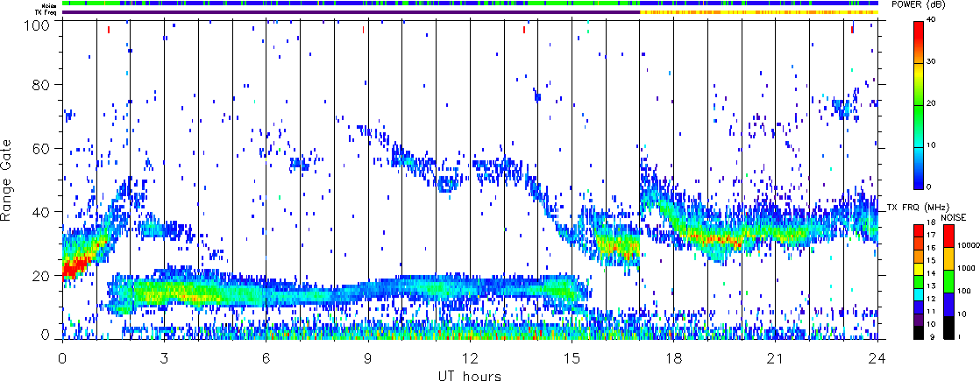This screenshot has height=381, width=980.
Task: Click the red marker near 9 UT at gate 100
Action: [x=363, y=30]
